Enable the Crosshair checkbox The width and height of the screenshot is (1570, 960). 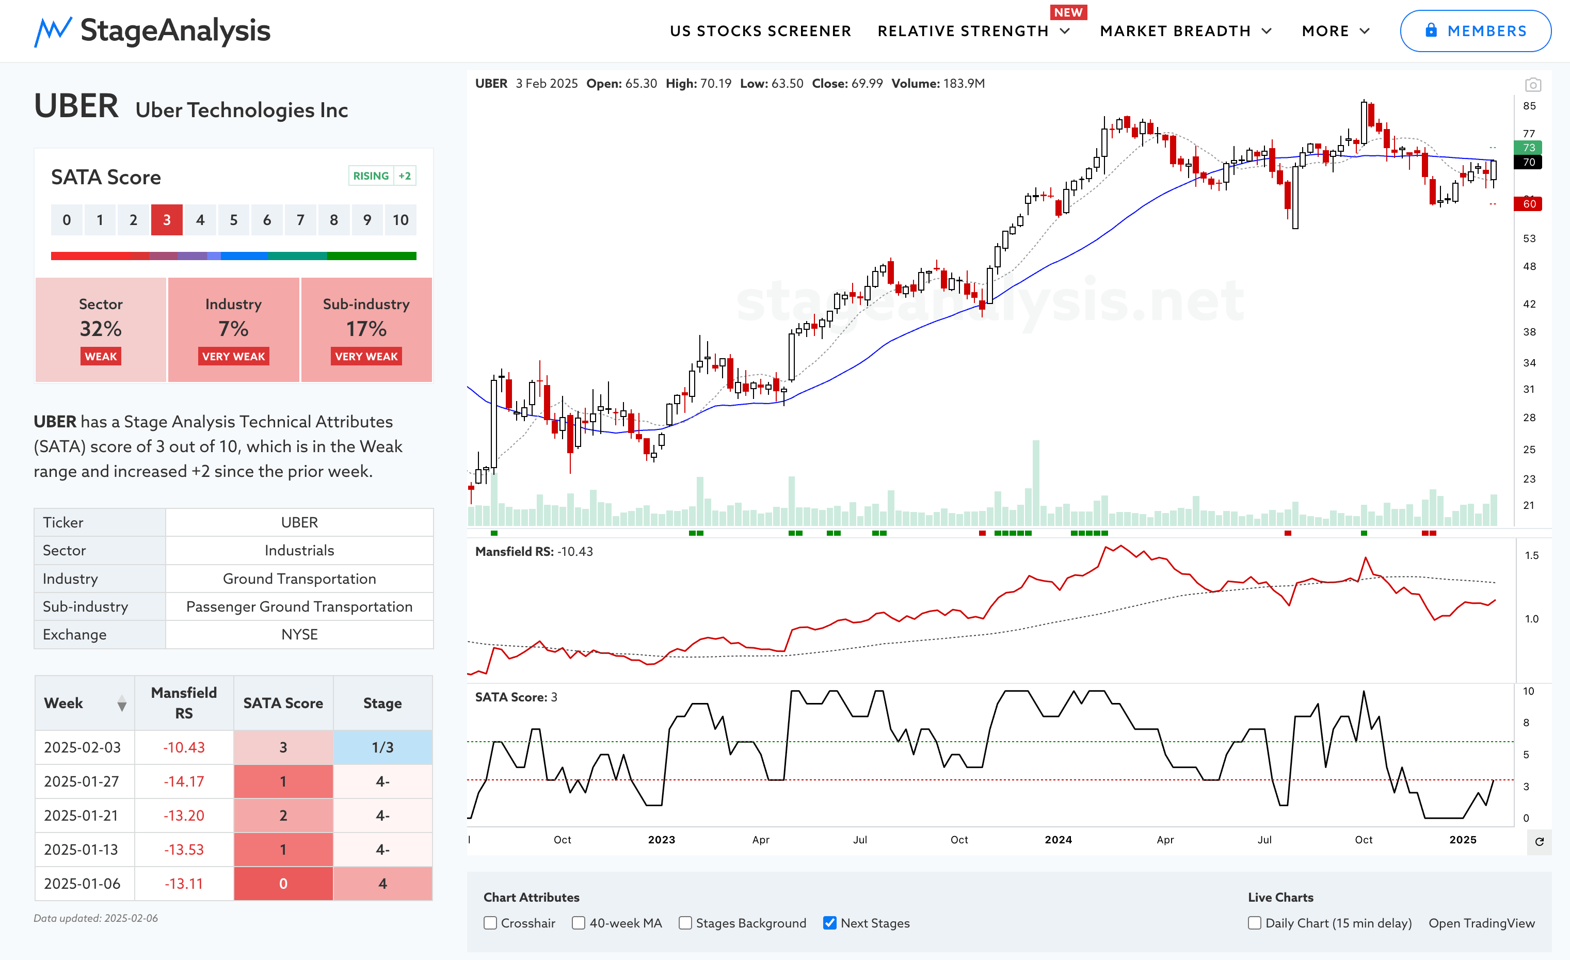click(490, 923)
